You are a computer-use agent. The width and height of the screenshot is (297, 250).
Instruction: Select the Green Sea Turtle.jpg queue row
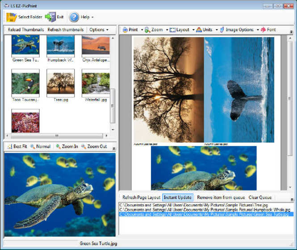coord(206,214)
